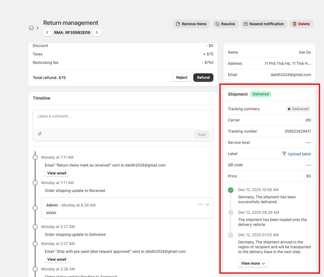This screenshot has width=324, height=277.
Task: Click the timeline marker for 'Order shipping update to Received'
Action: coord(35,183)
